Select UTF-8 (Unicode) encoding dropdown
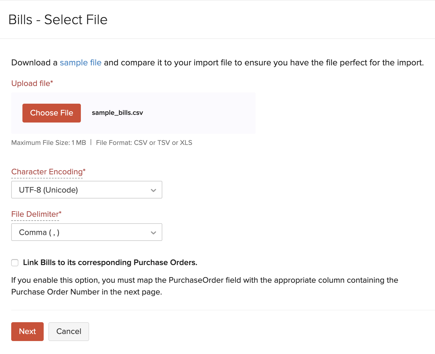This screenshot has width=435, height=354. click(x=86, y=190)
